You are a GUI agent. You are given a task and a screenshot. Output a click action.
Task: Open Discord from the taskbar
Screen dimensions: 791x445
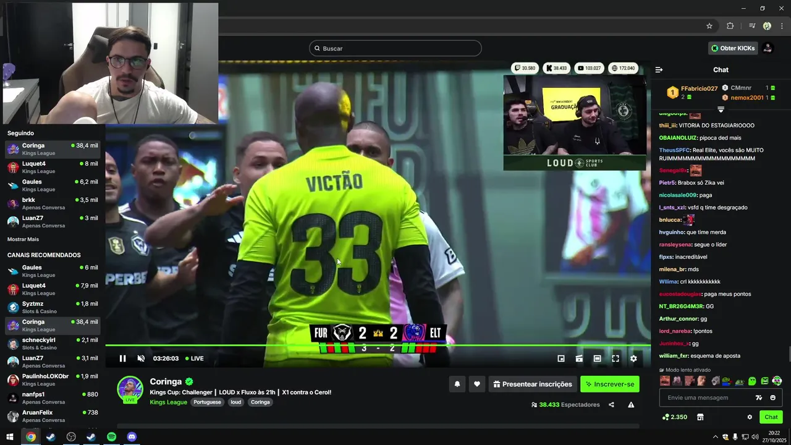tap(132, 437)
